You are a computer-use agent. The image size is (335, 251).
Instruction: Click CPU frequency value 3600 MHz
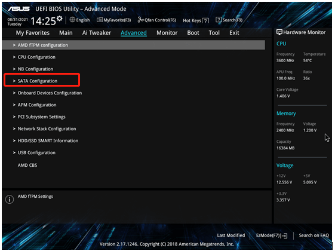pos(285,61)
